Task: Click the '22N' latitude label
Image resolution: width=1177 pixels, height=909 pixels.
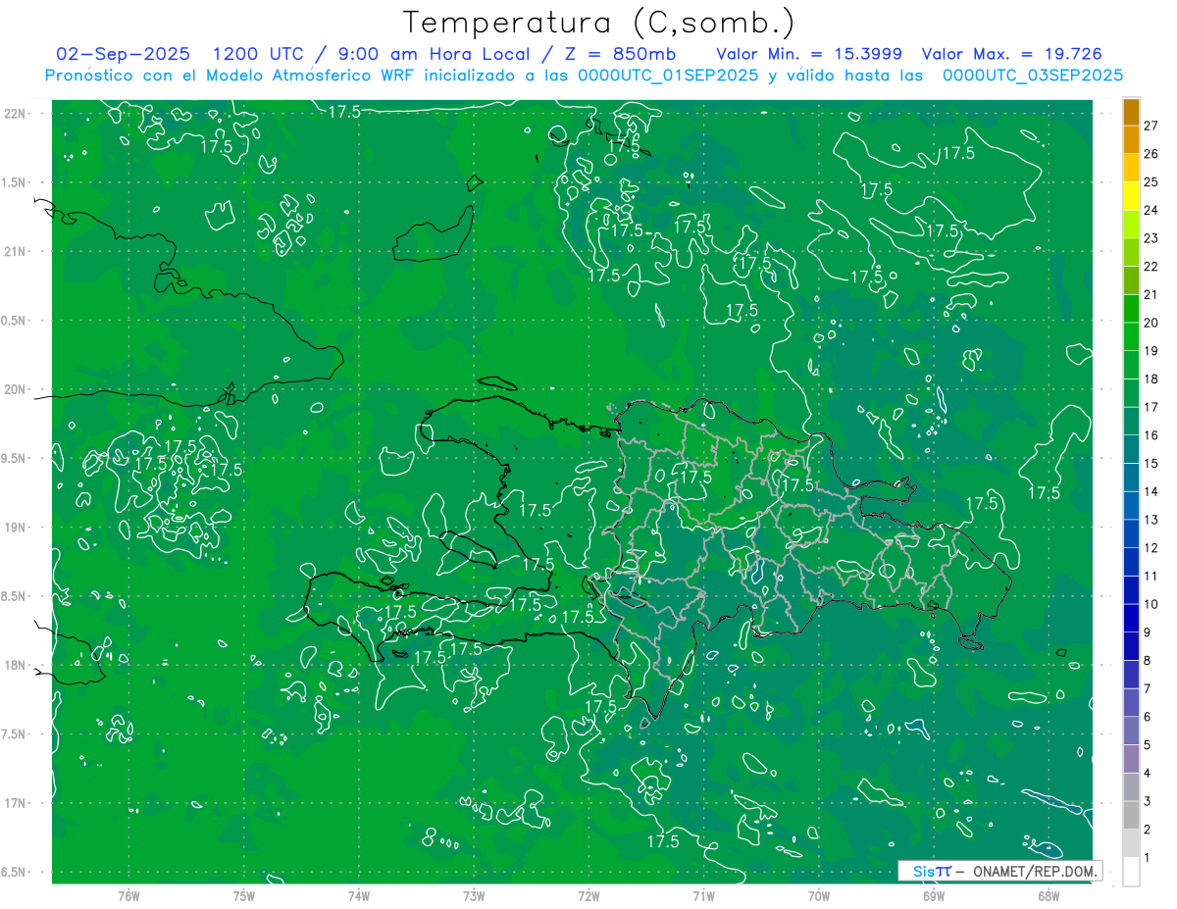Action: tap(15, 114)
